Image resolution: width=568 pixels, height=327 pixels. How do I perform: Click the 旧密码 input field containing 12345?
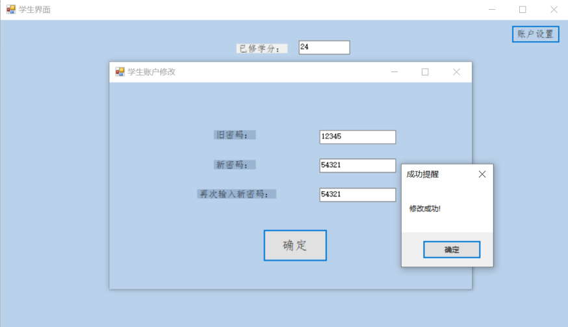coord(357,137)
